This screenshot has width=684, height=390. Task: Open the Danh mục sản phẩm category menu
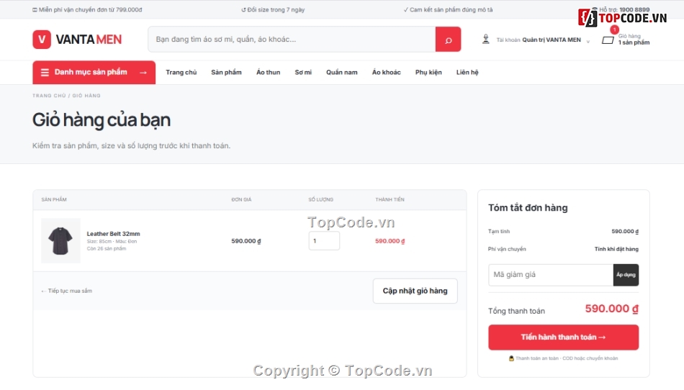(94, 73)
